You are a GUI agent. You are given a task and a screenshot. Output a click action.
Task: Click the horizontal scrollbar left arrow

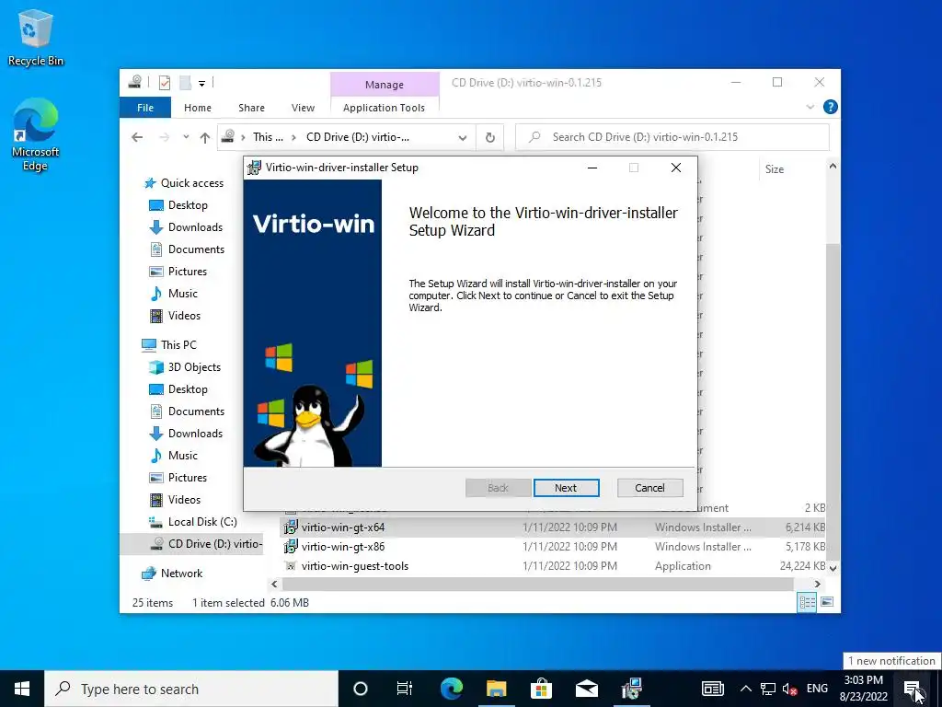(x=274, y=584)
